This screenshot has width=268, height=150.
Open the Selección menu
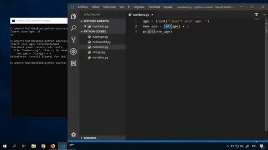point(109,7)
